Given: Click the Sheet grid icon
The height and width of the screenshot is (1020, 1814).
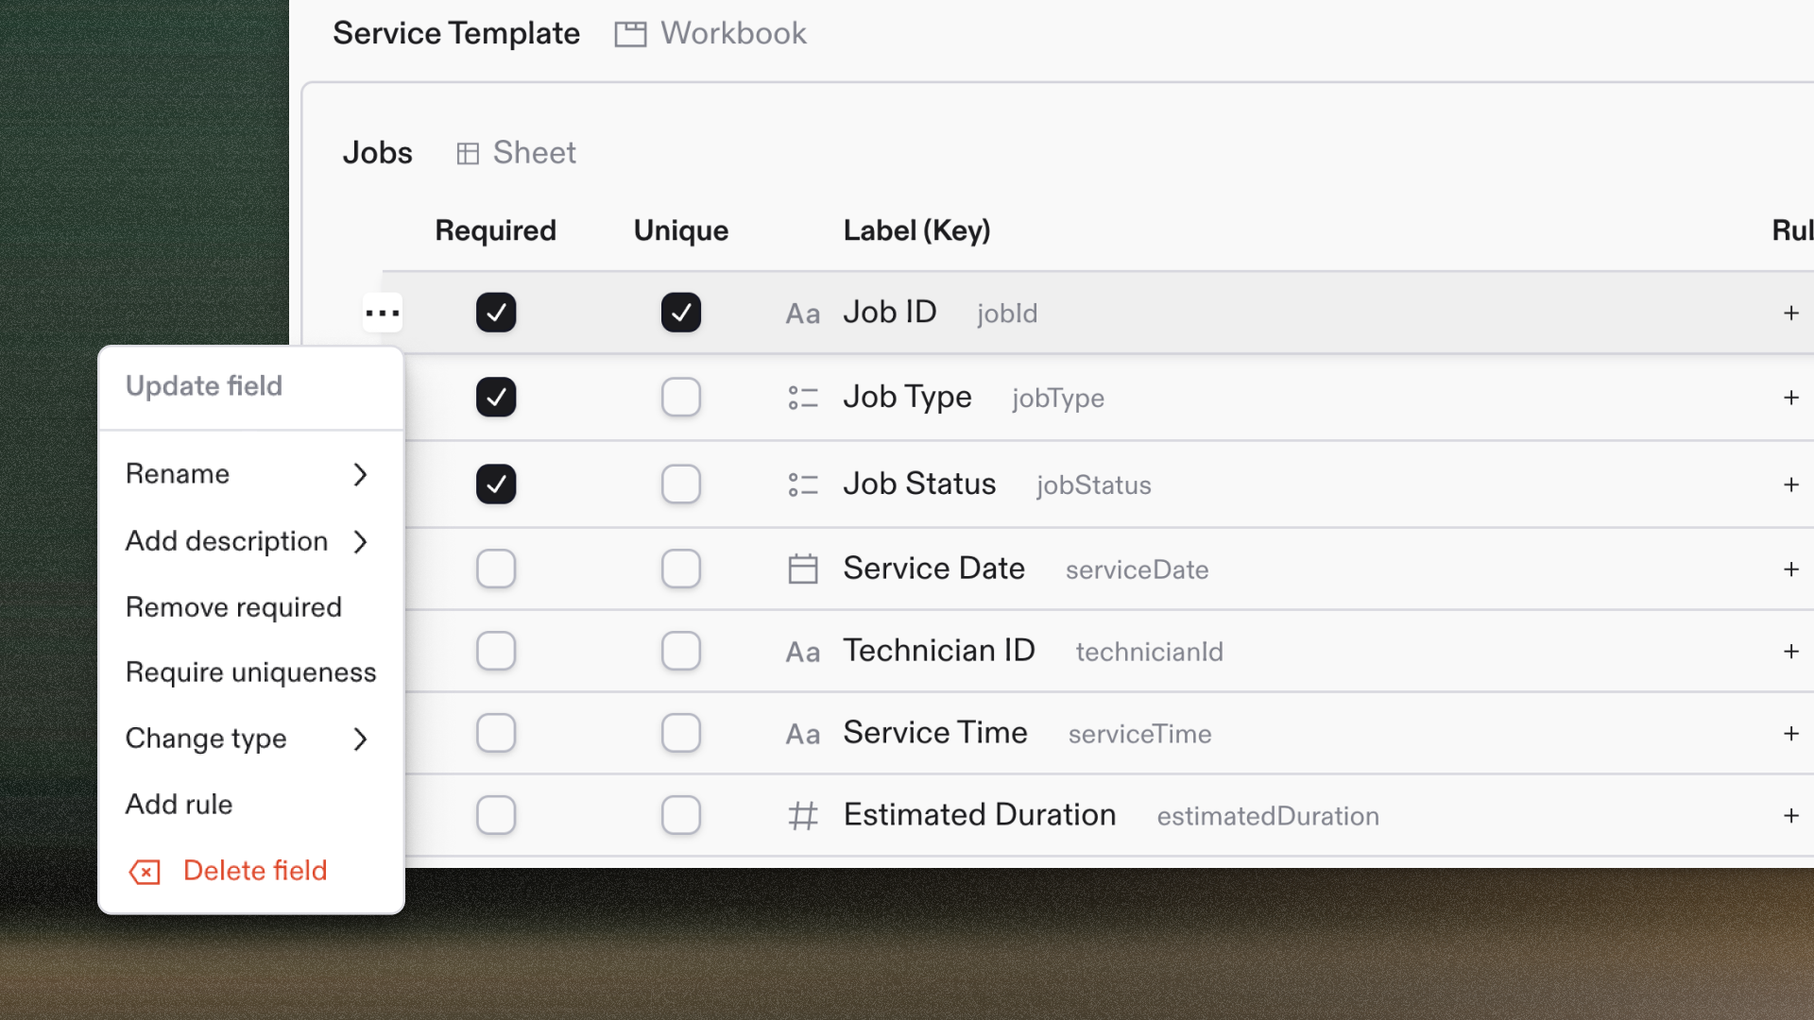Looking at the screenshot, I should 468,153.
